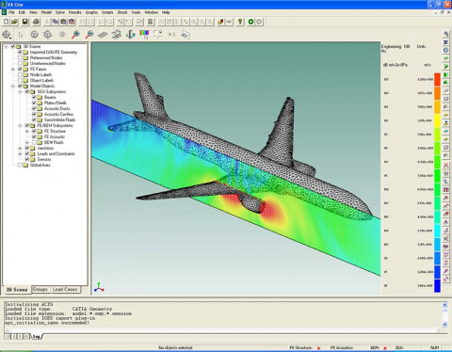This screenshot has height=352, width=452.
Task: Uncheck the 3D Scene checkbox
Action: tap(13, 46)
